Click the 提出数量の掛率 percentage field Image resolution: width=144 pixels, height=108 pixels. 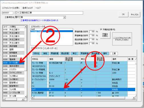pos(92,40)
